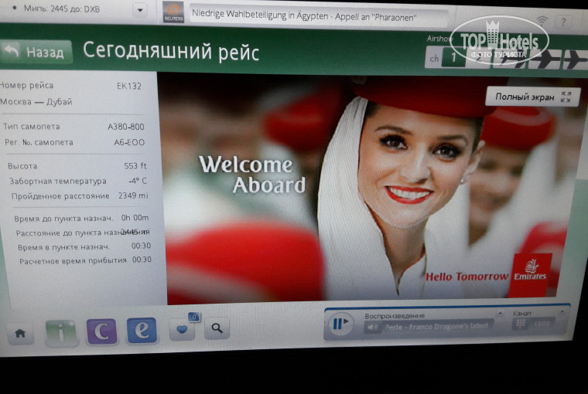588x394 pixels.
Task: Open the favourites heart icon
Action: (183, 329)
